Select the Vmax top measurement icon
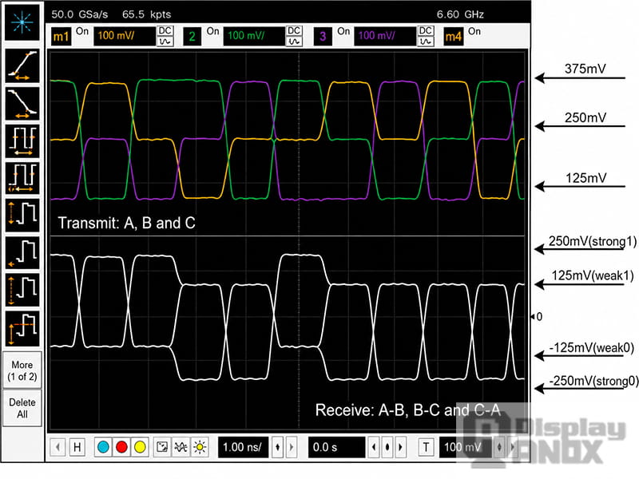Viewport: 639px width, 479px height. pyautogui.click(x=22, y=290)
